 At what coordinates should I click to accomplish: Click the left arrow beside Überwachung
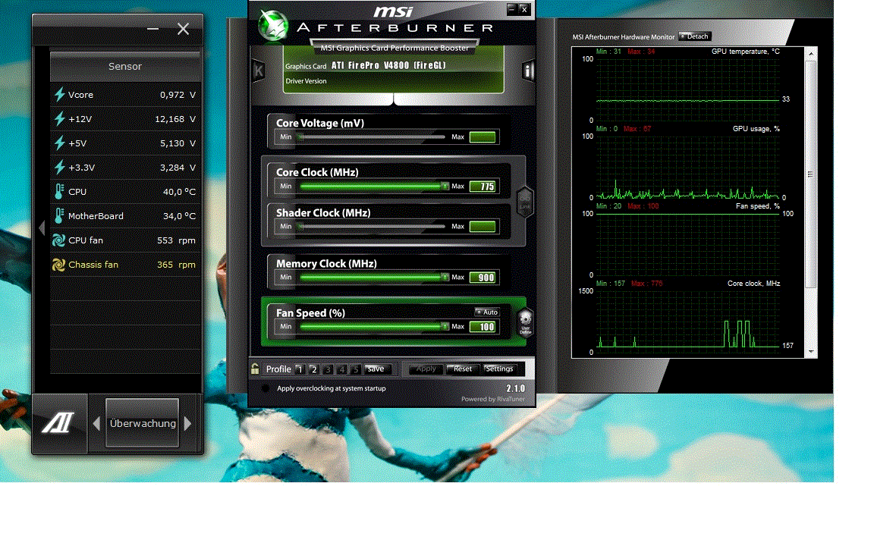coord(96,423)
